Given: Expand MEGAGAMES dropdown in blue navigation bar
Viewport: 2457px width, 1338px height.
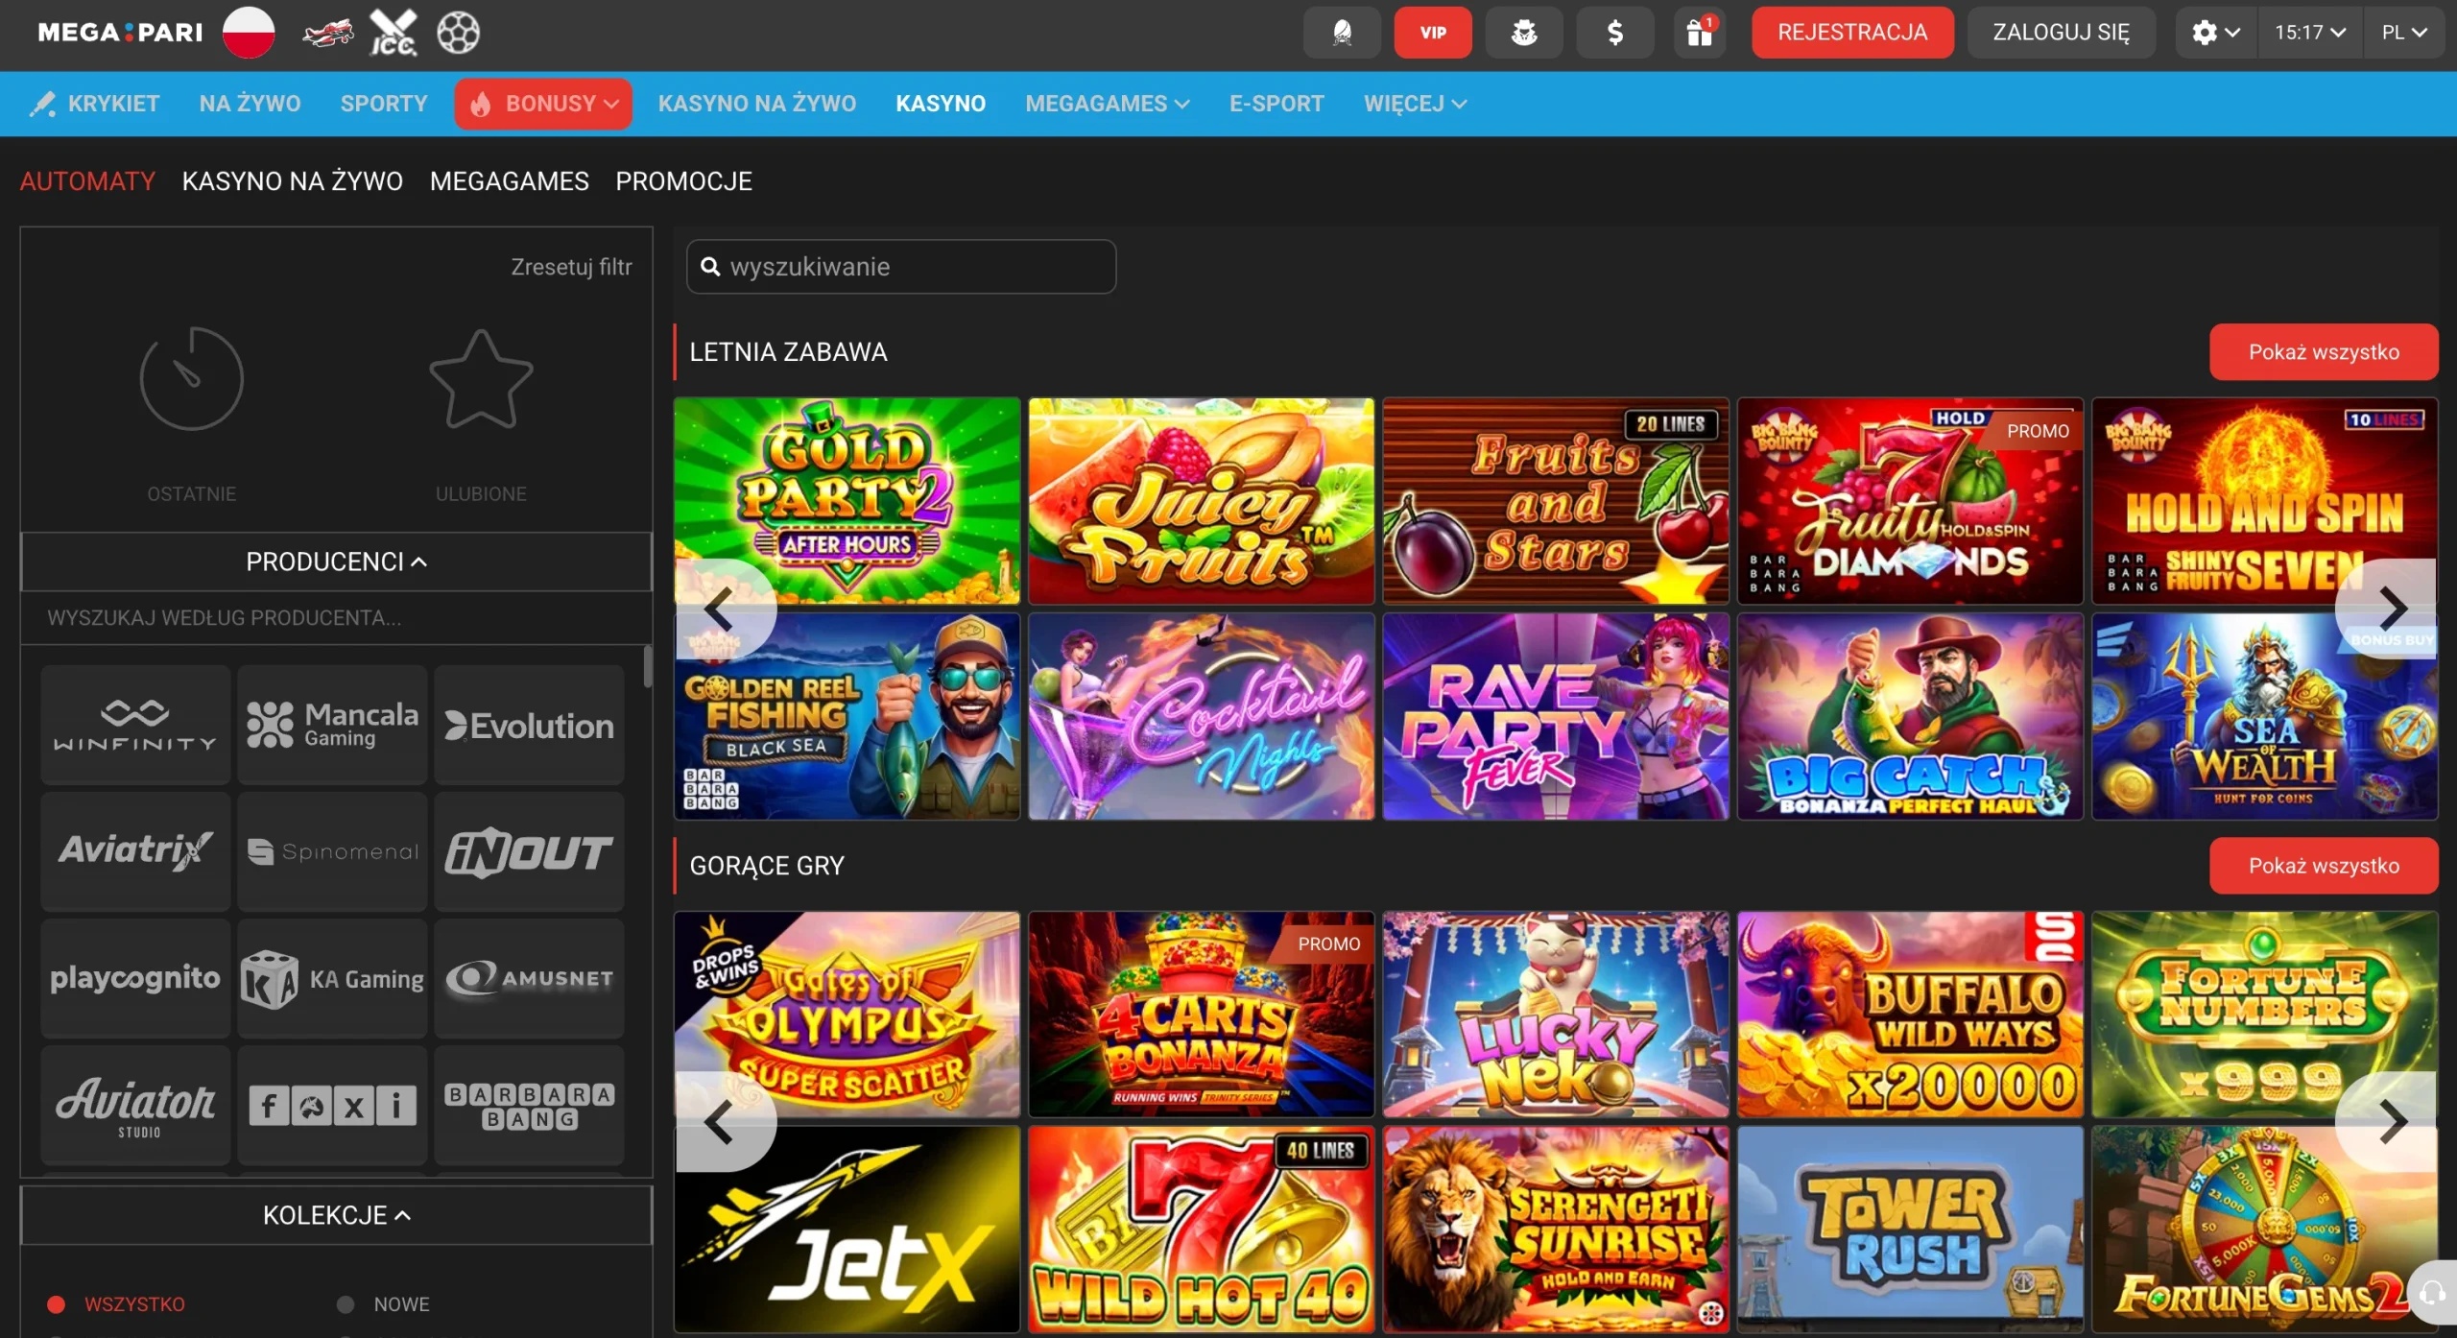Looking at the screenshot, I should click(1108, 104).
